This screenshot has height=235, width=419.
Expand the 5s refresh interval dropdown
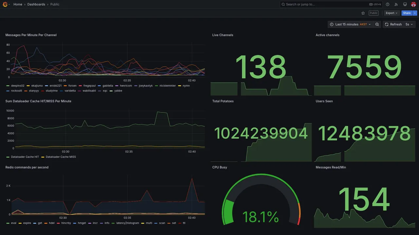(x=410, y=24)
